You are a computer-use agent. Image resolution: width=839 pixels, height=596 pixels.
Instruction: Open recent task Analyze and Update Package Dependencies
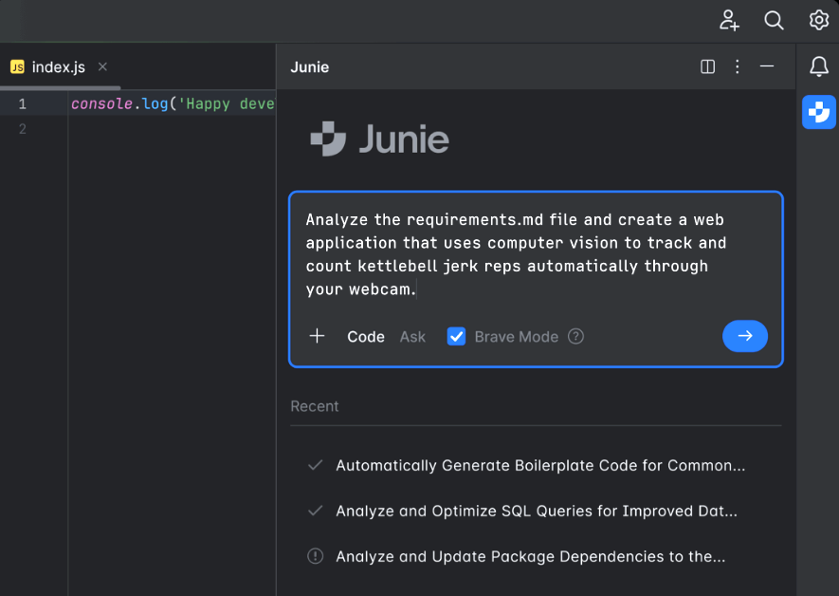click(530, 556)
